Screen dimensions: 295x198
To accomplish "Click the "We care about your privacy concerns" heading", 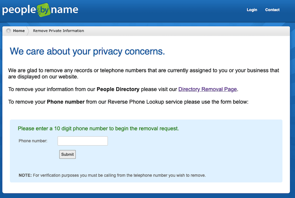I will click(87, 51).
